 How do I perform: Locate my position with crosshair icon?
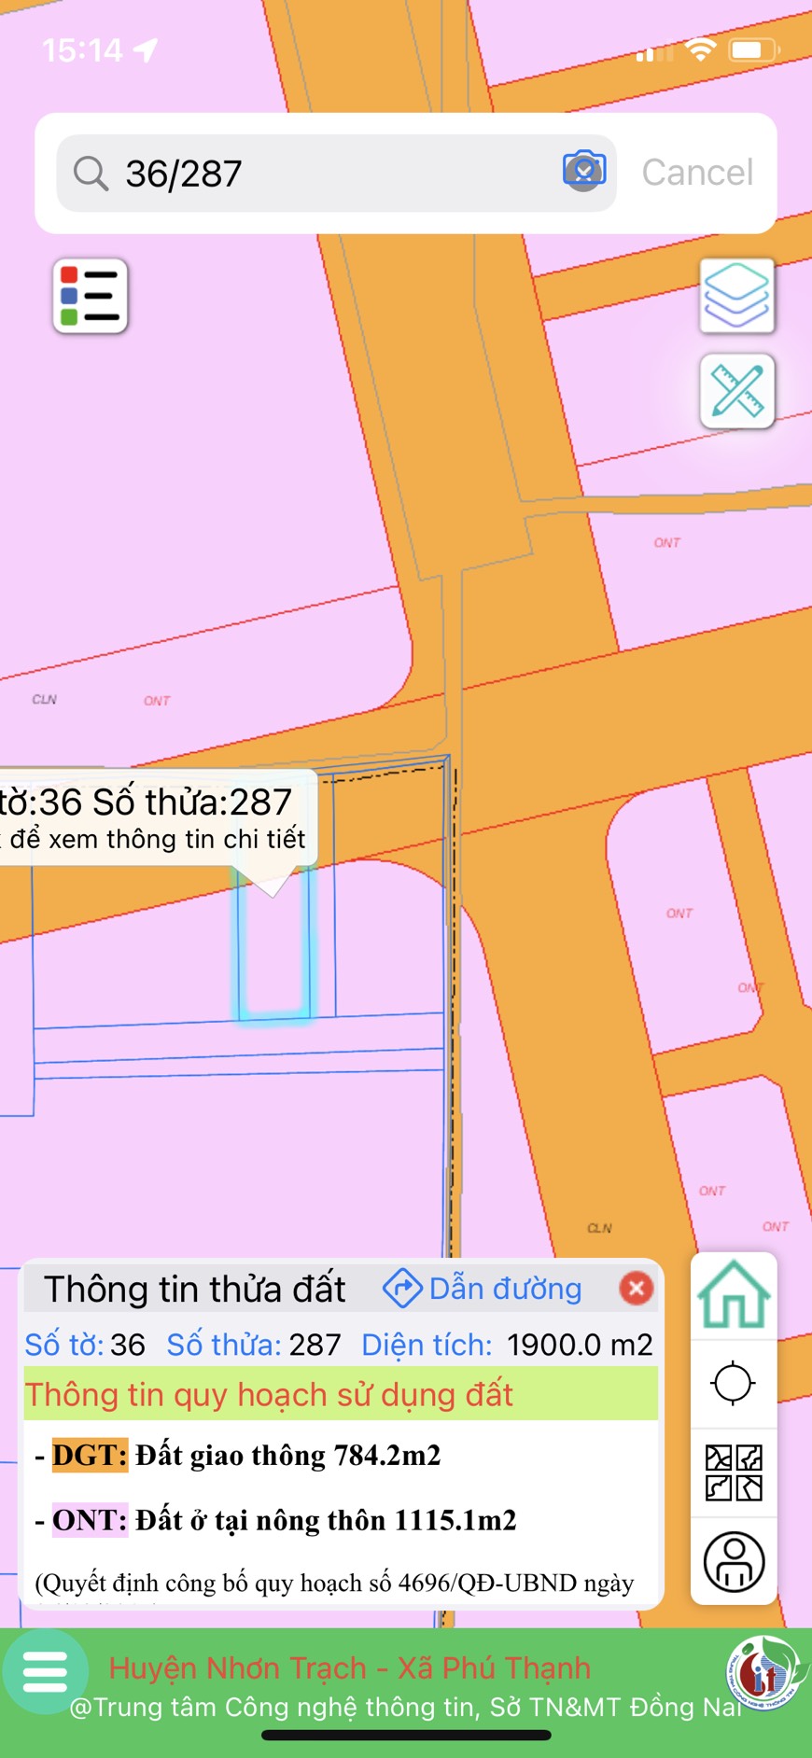[x=733, y=1382]
